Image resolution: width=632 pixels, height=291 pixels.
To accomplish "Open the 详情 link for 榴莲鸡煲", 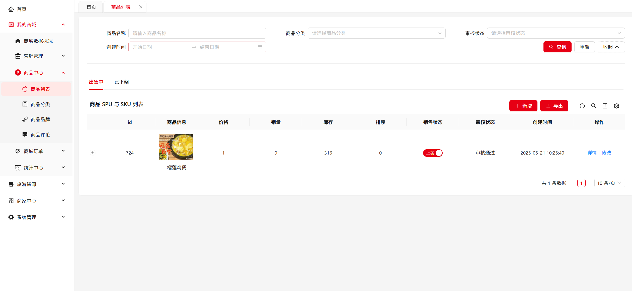I will 592,153.
